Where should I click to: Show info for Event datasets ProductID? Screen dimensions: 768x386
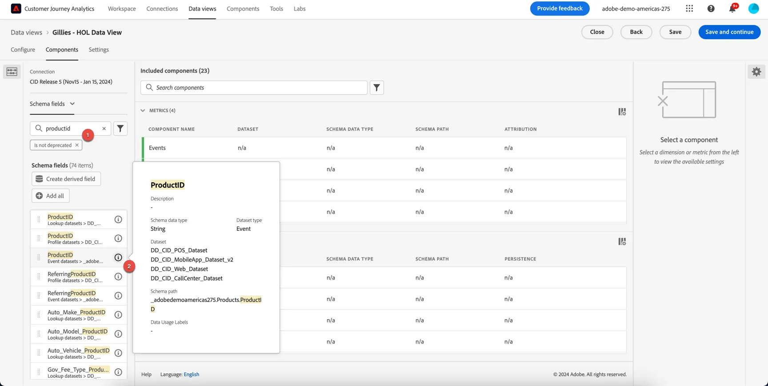[x=118, y=257]
